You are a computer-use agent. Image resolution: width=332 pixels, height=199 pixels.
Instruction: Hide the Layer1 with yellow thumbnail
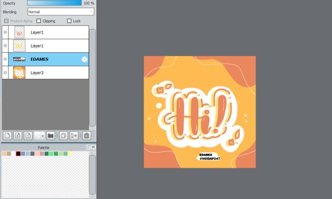5,46
